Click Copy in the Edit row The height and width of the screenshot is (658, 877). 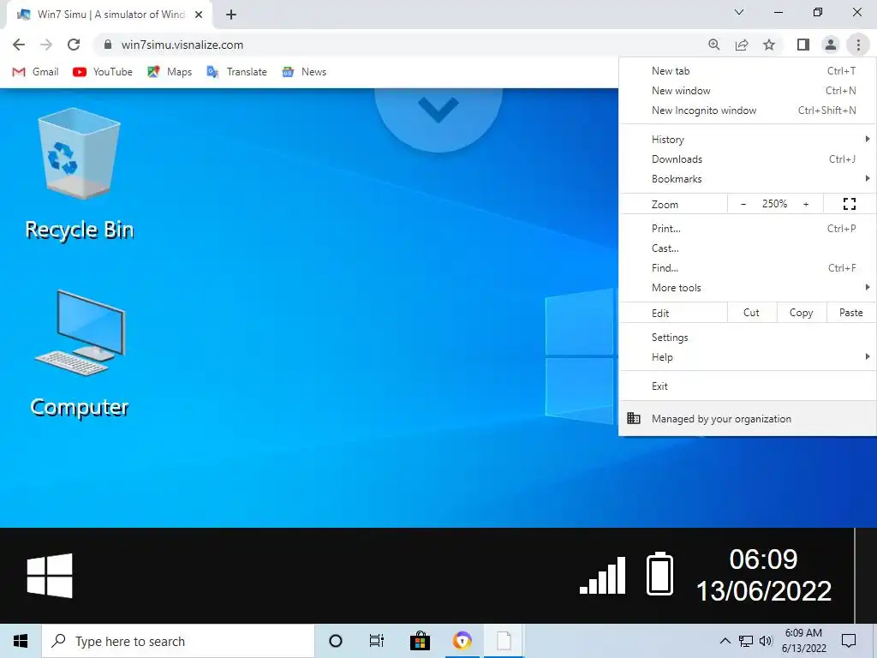801,313
